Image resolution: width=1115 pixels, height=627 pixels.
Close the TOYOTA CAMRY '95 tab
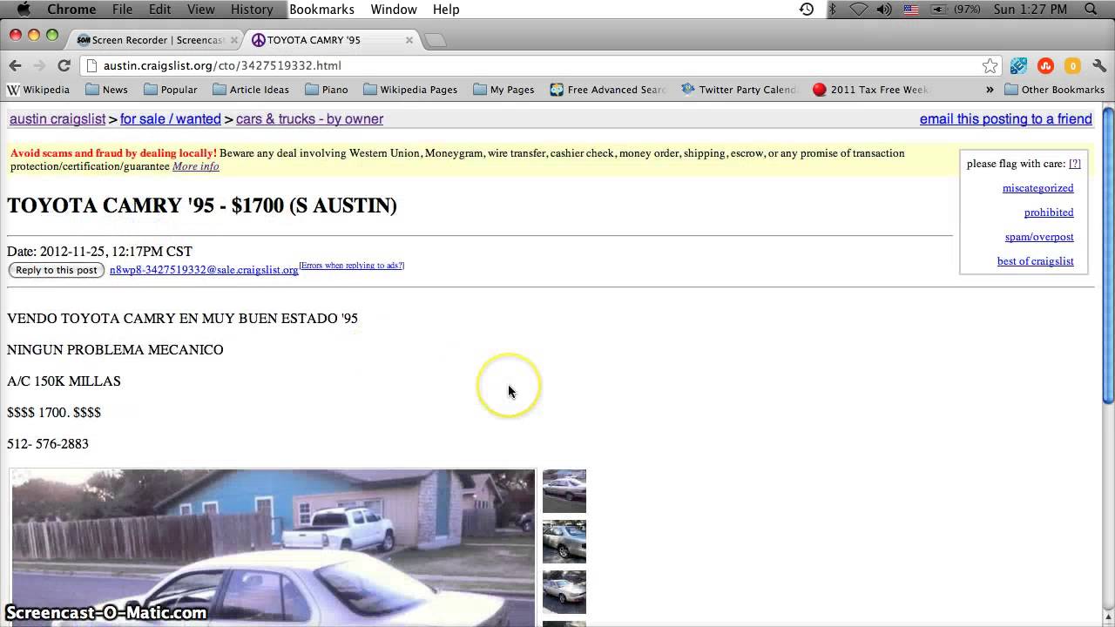[409, 40]
